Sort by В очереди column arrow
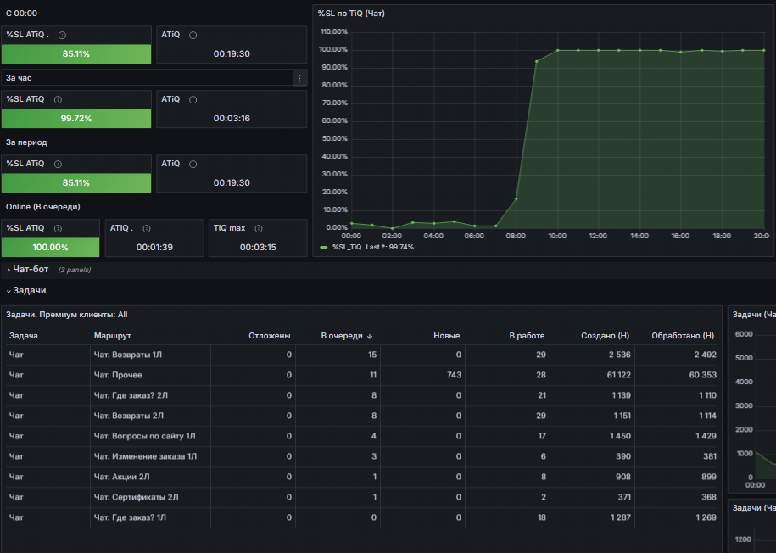Viewport: 776px width, 553px height. pos(370,336)
